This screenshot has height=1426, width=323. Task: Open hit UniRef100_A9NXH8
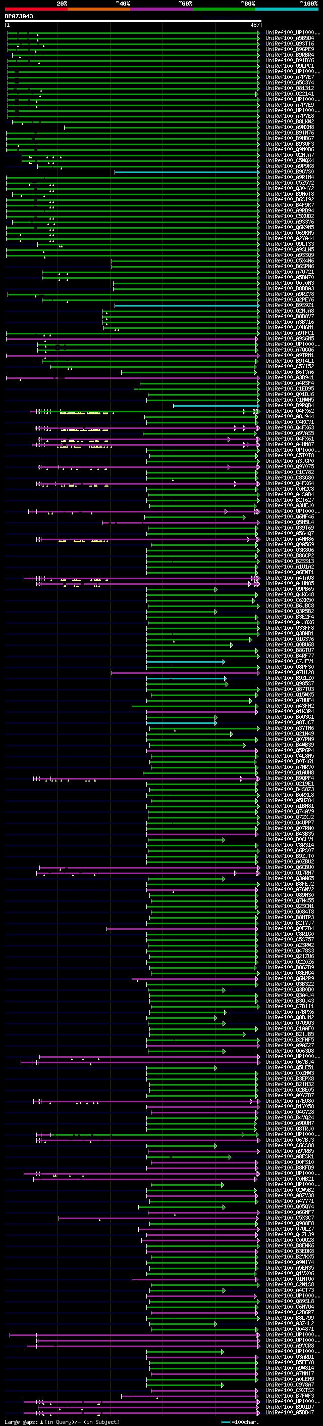(x=290, y=127)
